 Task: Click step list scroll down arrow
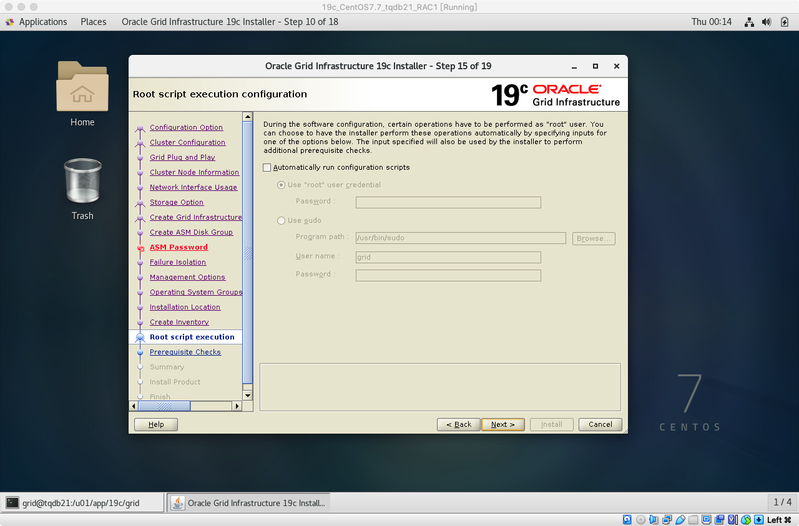click(x=248, y=396)
